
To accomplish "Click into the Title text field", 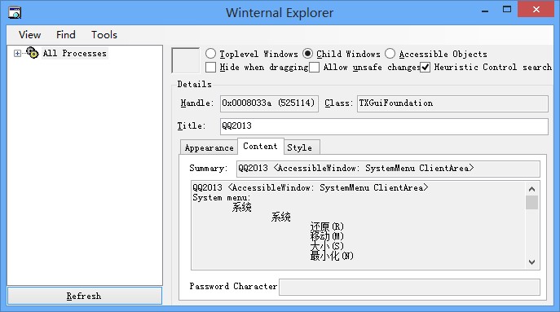I will (384, 126).
